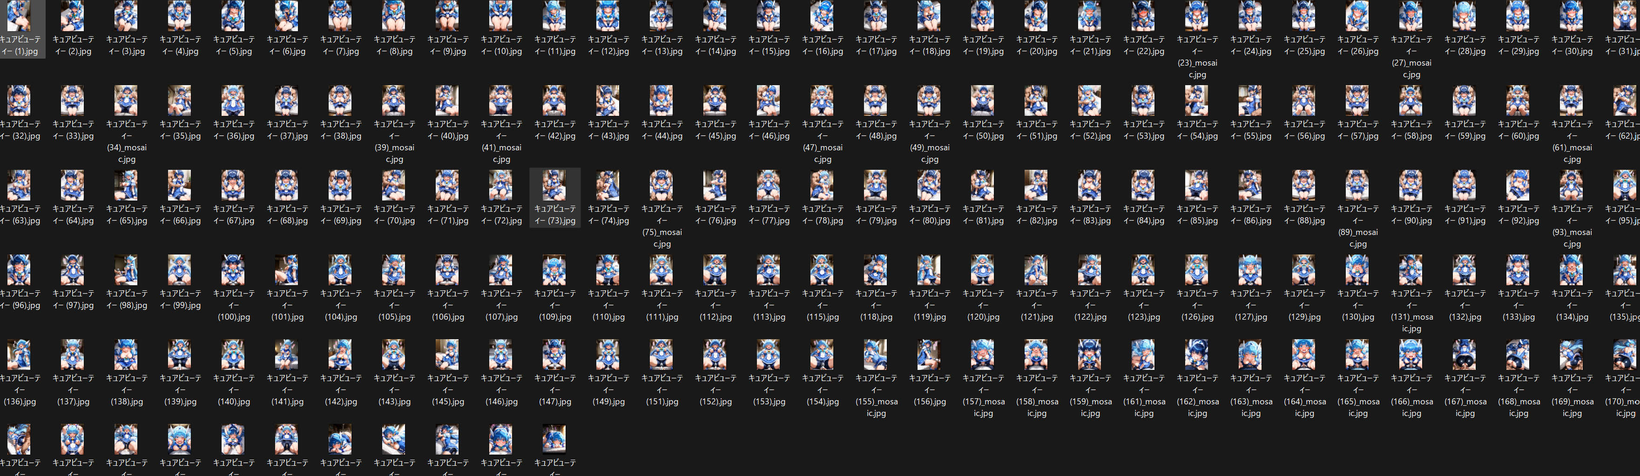Select thumbnail of キュアビューティー (145).jpg

447,355
